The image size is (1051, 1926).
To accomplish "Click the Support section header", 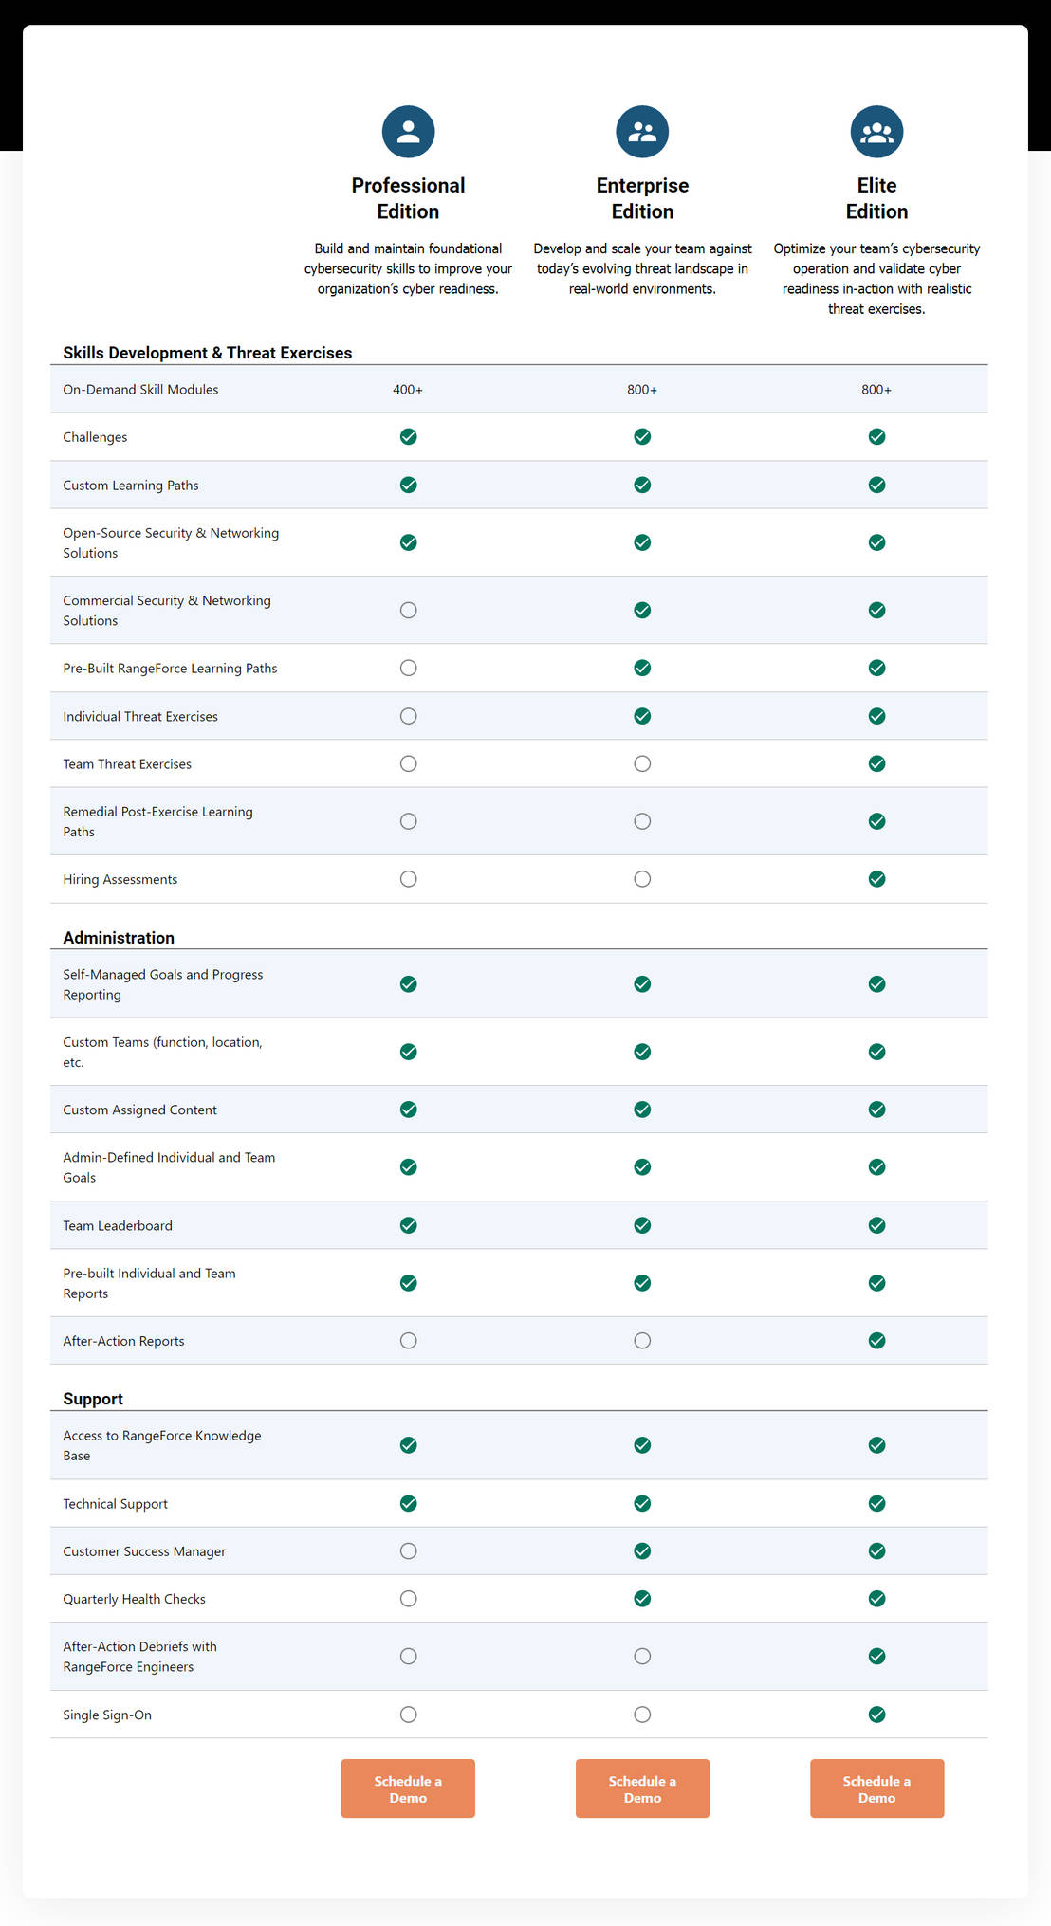I will 93,1399.
